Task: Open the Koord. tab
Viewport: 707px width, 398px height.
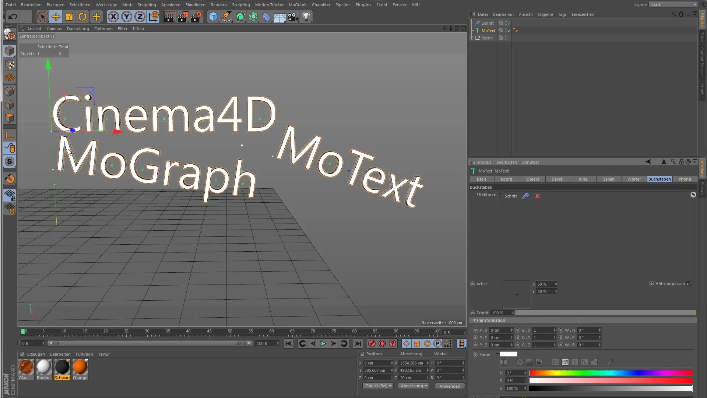Action: [x=507, y=179]
